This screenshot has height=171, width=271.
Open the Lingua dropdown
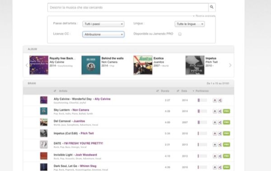point(190,24)
